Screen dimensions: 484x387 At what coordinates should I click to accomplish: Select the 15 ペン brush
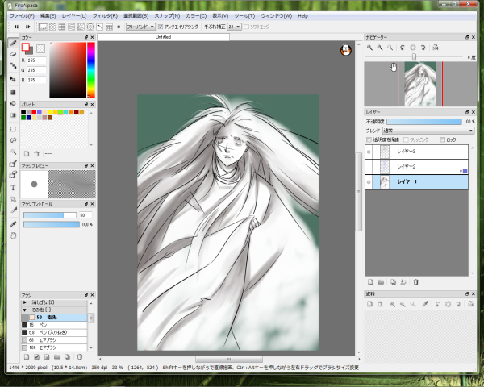[x=54, y=325]
